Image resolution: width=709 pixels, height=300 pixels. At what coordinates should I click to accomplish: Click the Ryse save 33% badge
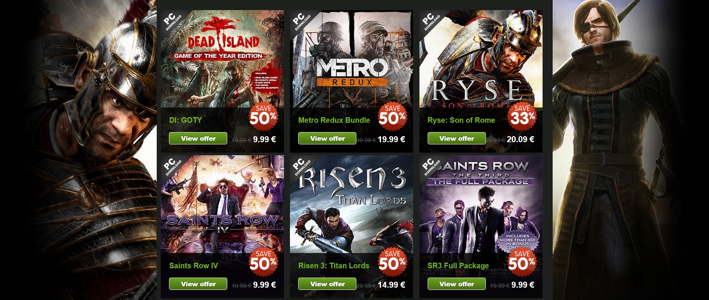click(x=522, y=116)
